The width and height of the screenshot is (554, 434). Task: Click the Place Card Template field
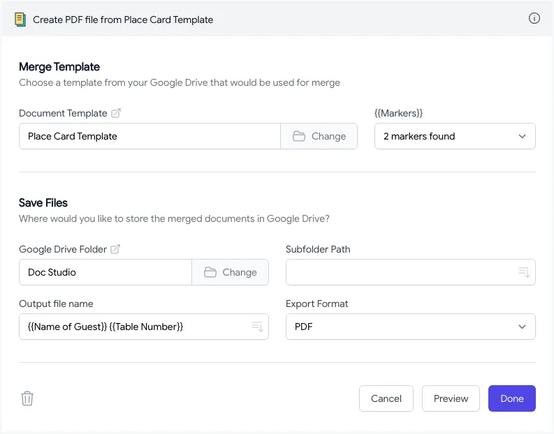[x=150, y=136]
